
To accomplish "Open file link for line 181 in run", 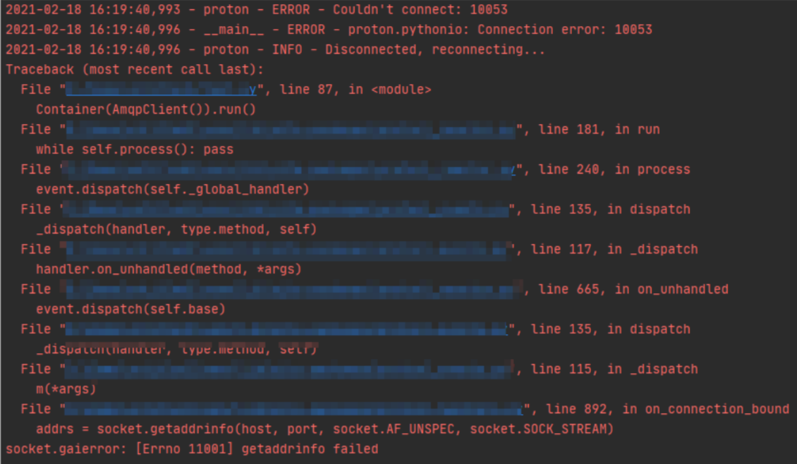I will point(291,130).
